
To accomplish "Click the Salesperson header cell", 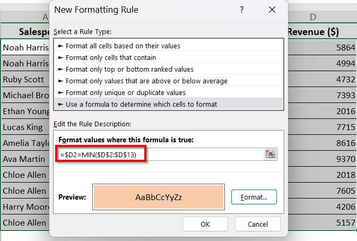I will click(x=25, y=31).
